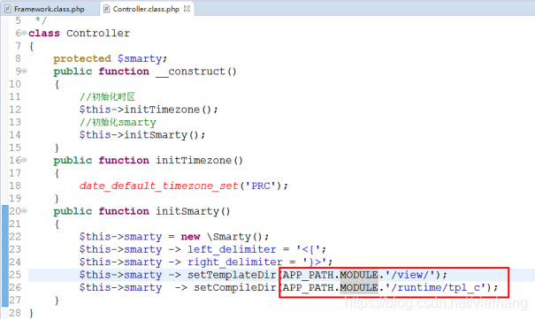Click '$this->initTimezone();' on line 12
535x319 pixels.
[149, 110]
